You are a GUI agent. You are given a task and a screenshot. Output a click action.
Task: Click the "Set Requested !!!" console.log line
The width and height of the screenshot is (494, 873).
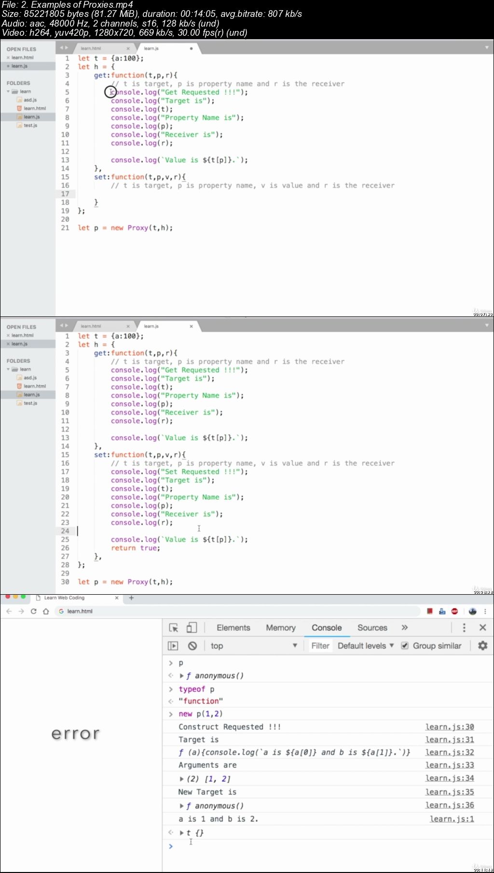pos(179,472)
